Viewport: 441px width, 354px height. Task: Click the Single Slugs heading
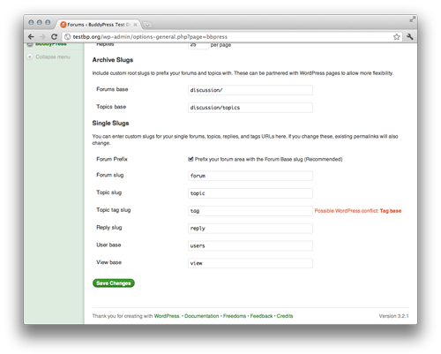pyautogui.click(x=110, y=123)
